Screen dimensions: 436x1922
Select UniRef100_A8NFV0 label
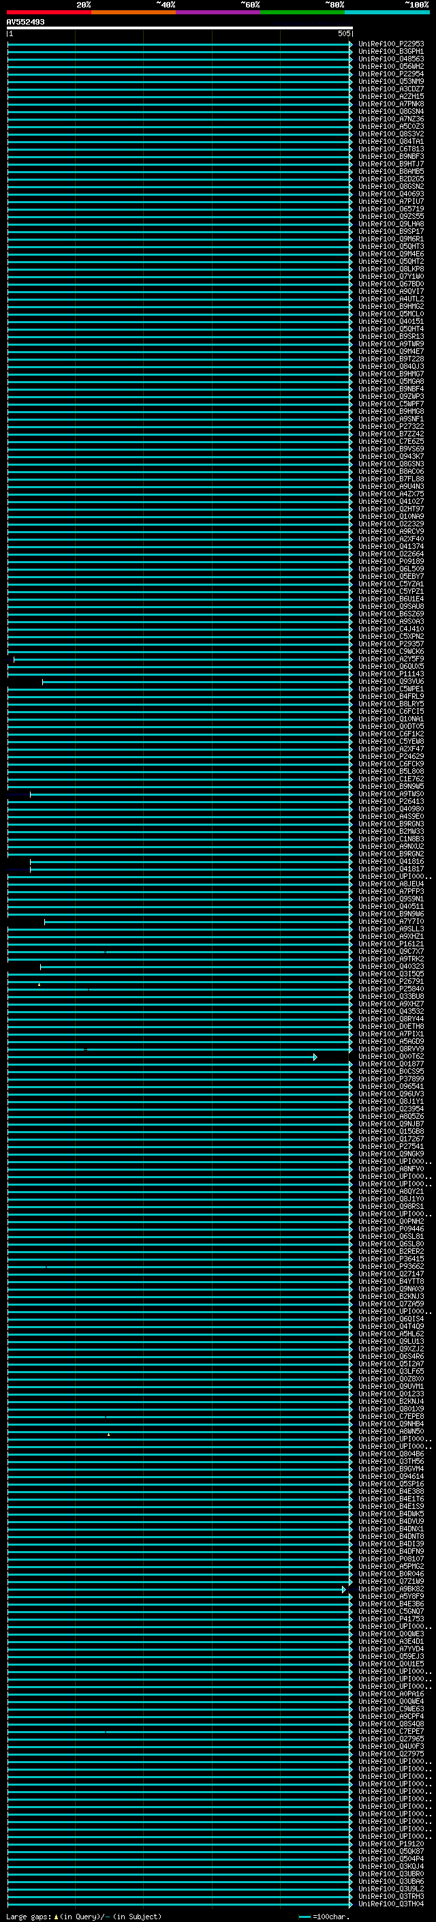(x=390, y=1169)
